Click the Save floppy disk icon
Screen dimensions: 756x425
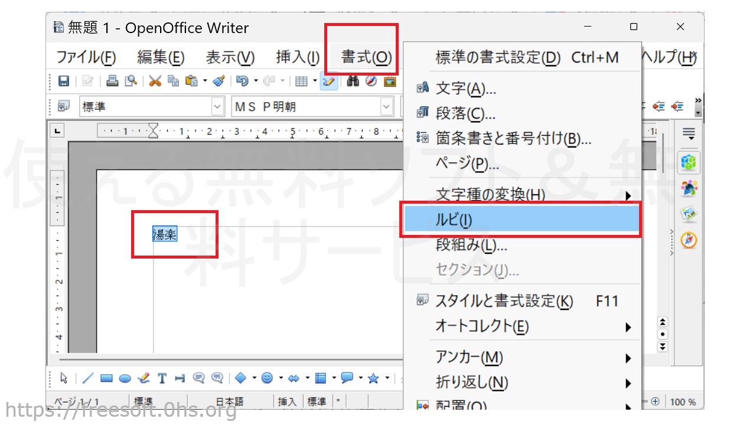64,81
